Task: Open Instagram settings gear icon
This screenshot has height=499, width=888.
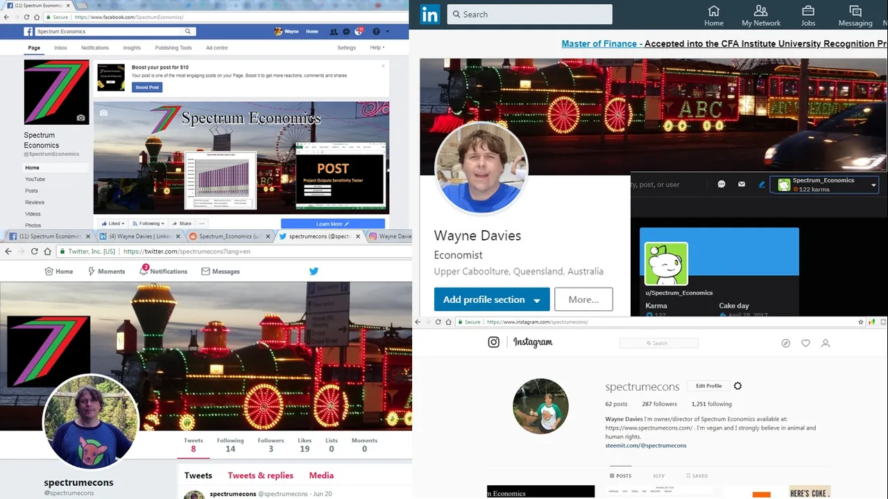Action: point(737,386)
